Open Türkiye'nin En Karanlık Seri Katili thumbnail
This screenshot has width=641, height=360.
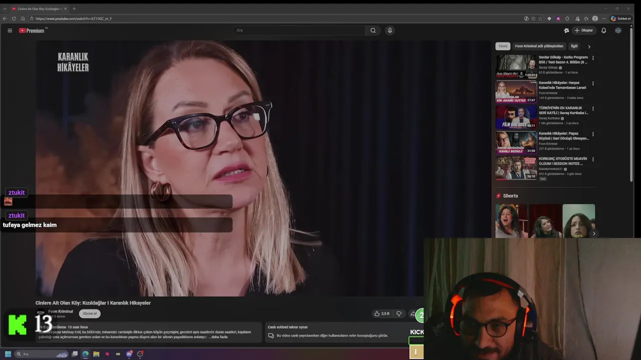516,117
